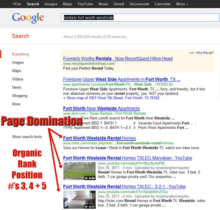Click the red Search heading
The image size is (220, 210).
coord(21,36)
